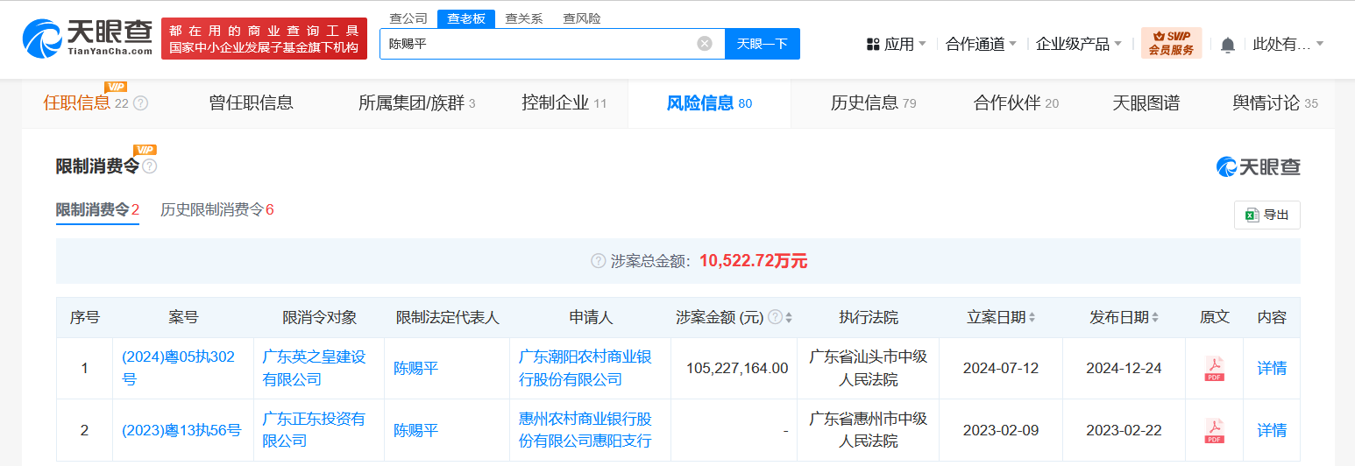Viewport: 1355px width, 466px height.
Task: Sort by 发布日期 column arrows
Action: pyautogui.click(x=1155, y=317)
